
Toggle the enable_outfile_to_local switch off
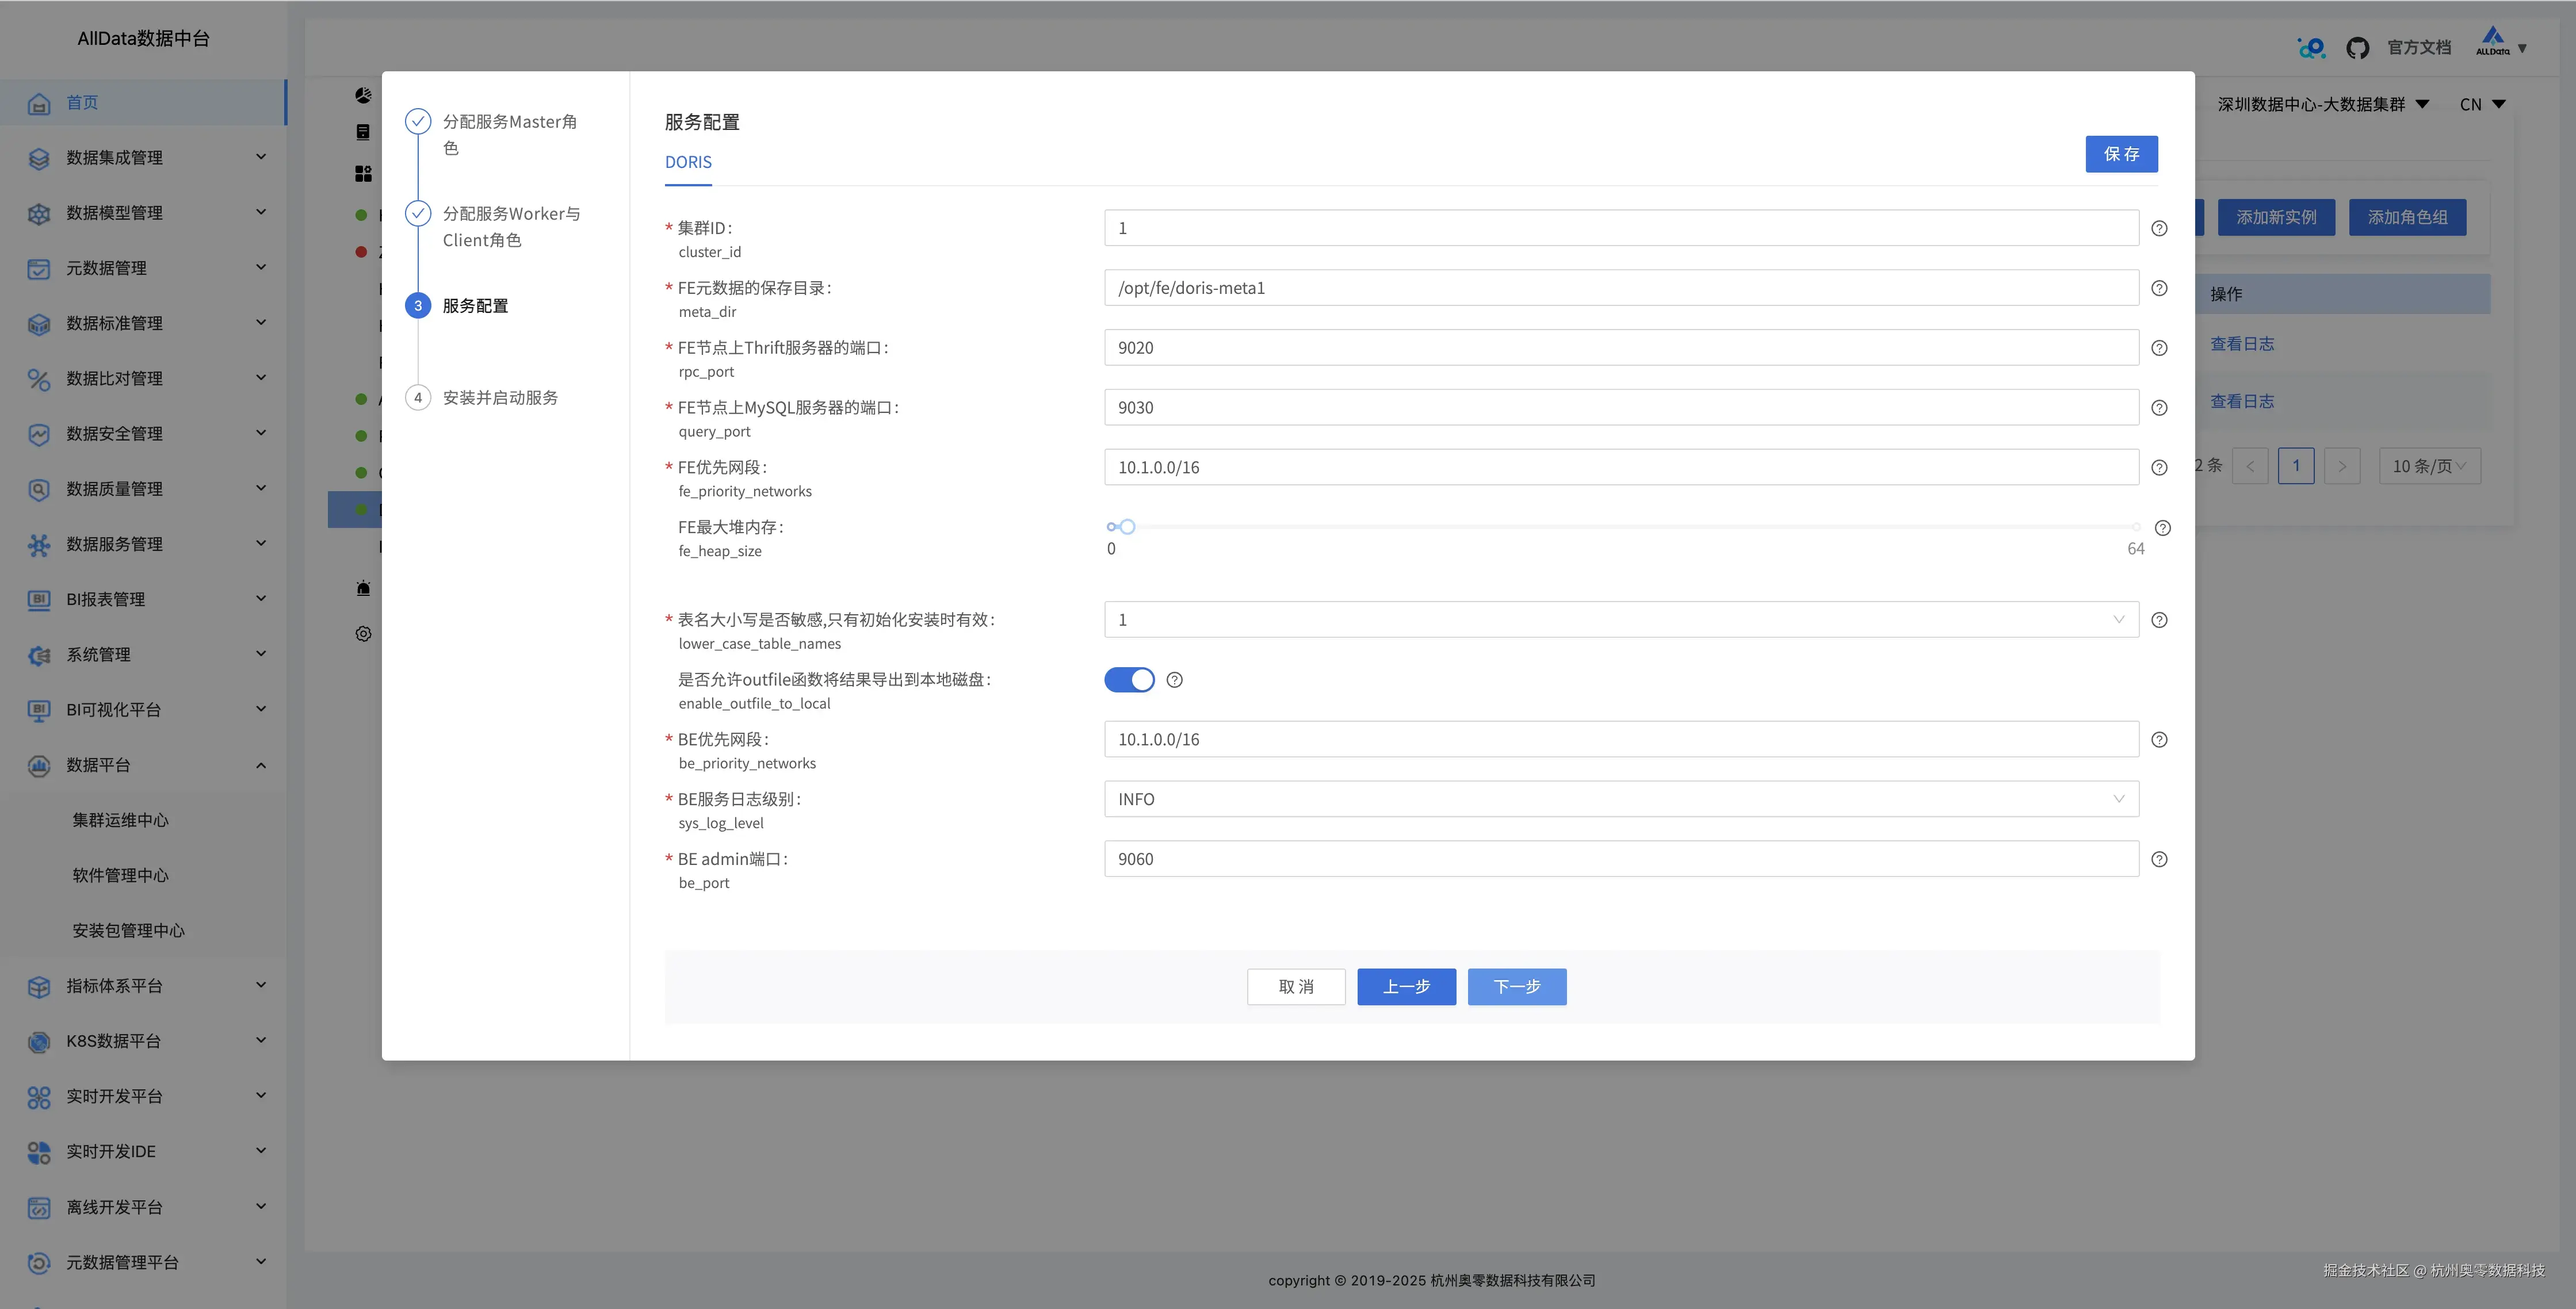click(x=1129, y=680)
